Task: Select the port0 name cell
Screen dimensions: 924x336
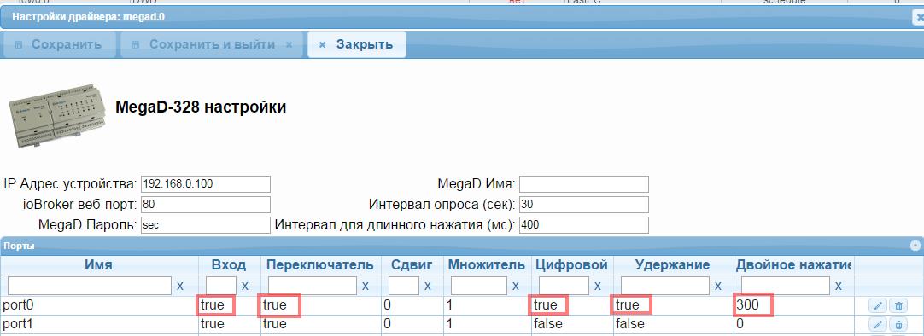Action: click(99, 305)
